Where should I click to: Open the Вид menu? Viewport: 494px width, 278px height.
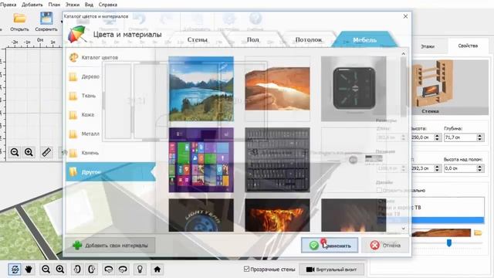(89, 5)
